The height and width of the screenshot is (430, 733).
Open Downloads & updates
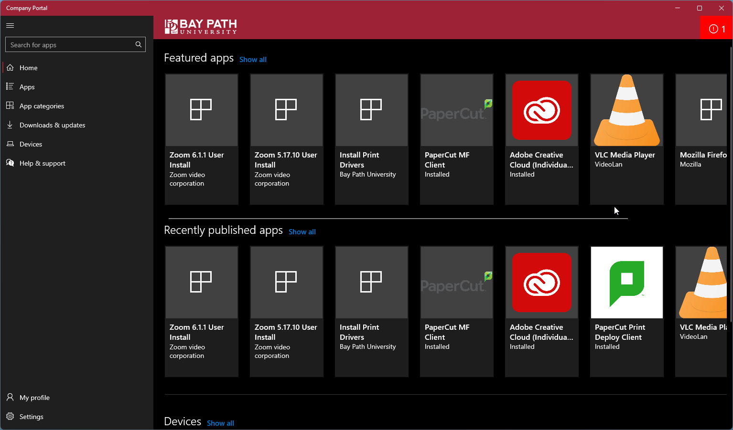click(10, 125)
